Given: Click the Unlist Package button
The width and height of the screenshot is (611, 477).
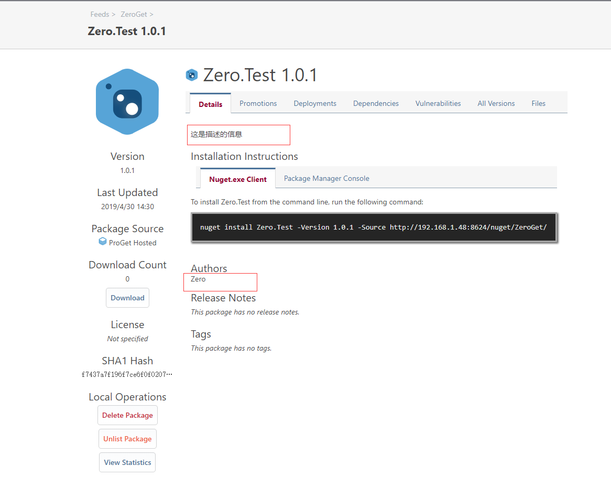Looking at the screenshot, I should click(127, 439).
